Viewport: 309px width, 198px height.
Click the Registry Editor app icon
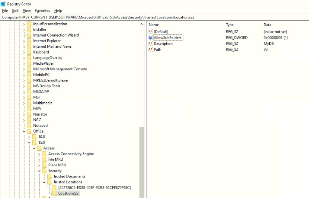pos(3,4)
